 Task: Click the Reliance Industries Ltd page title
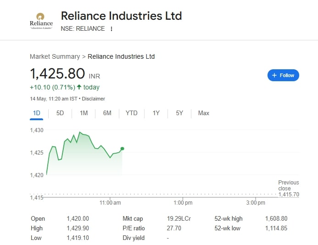tap(121, 16)
